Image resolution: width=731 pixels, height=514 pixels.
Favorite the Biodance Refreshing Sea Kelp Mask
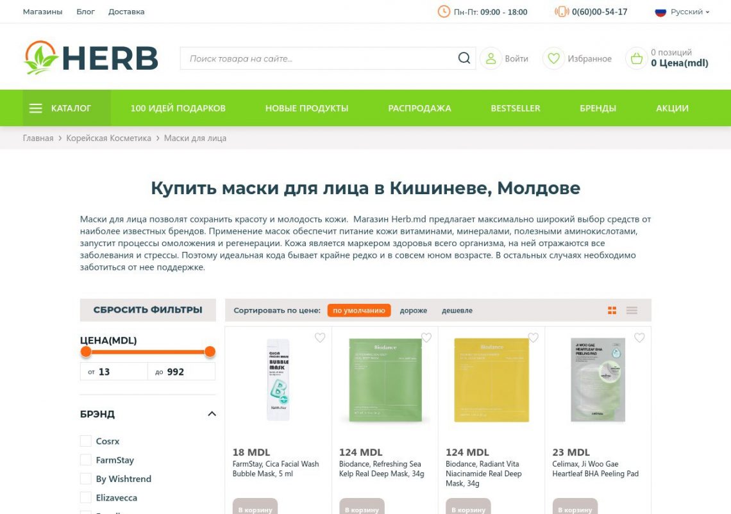tap(426, 337)
